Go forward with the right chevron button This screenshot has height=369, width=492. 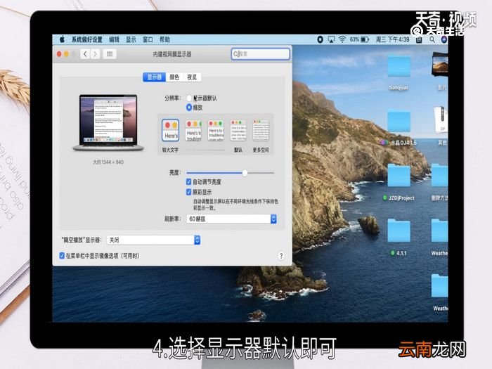tap(96, 54)
